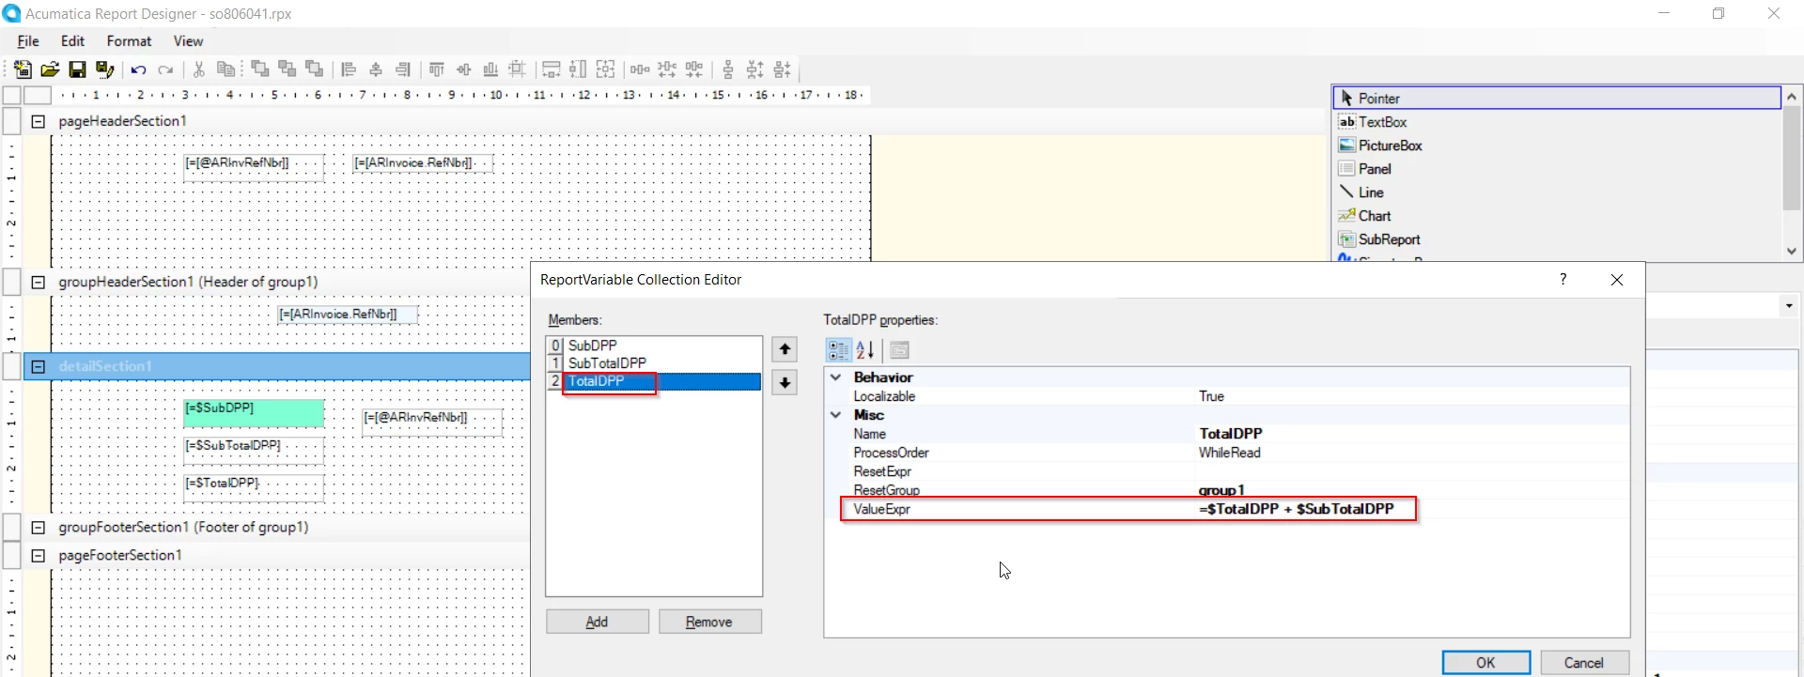Screen dimensions: 1804x677
Task: Open the Format menu
Action: click(x=129, y=41)
